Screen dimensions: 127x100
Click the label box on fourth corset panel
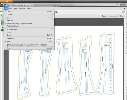84,49
